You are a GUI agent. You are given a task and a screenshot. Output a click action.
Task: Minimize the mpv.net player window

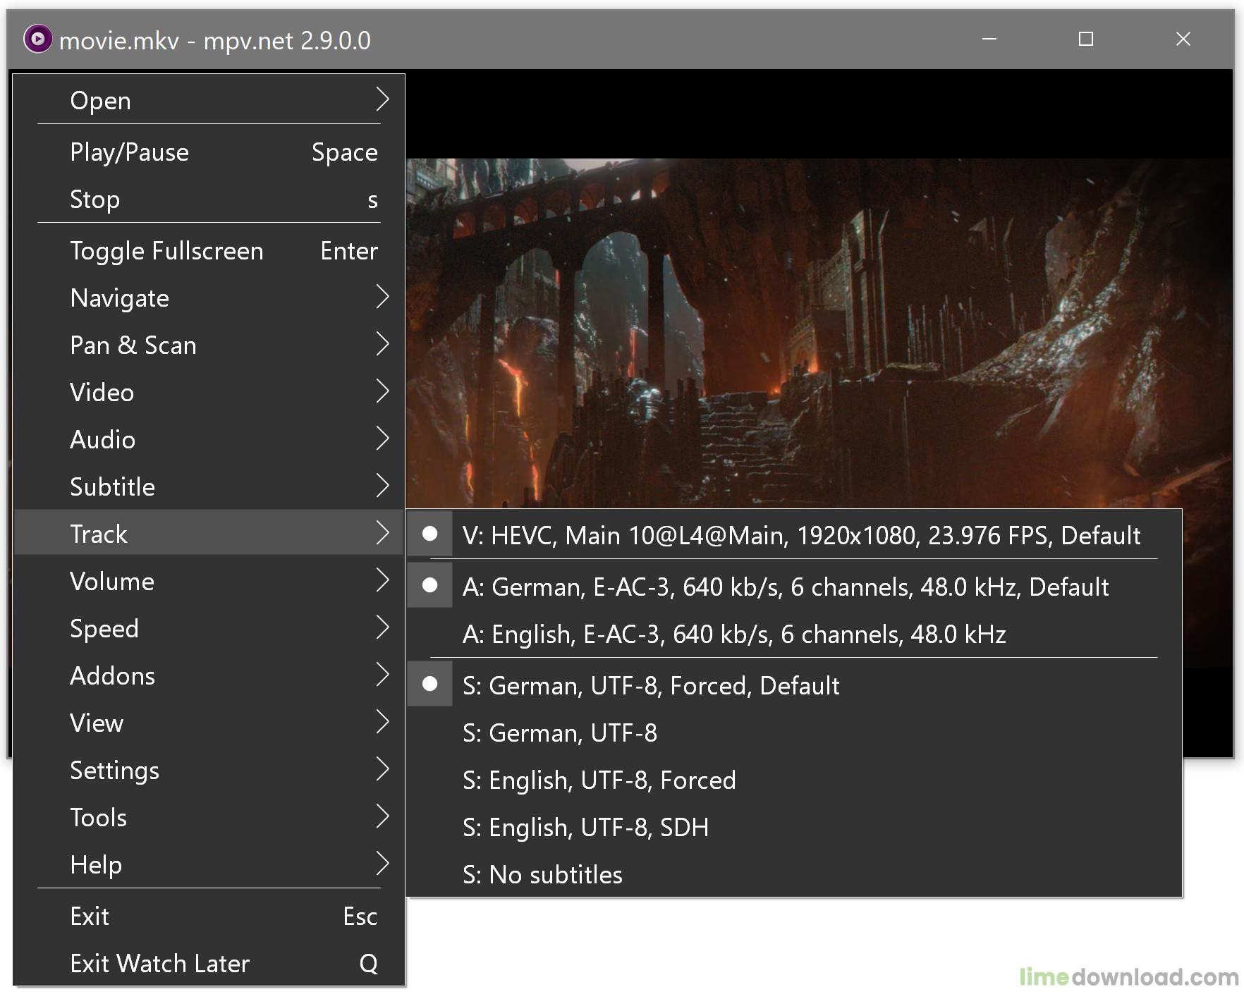[989, 39]
